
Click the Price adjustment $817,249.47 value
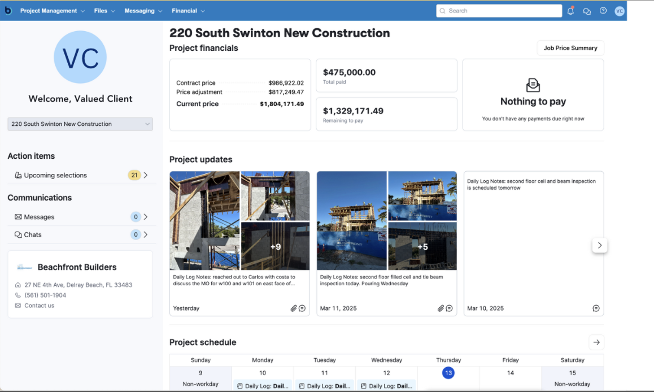(x=286, y=92)
